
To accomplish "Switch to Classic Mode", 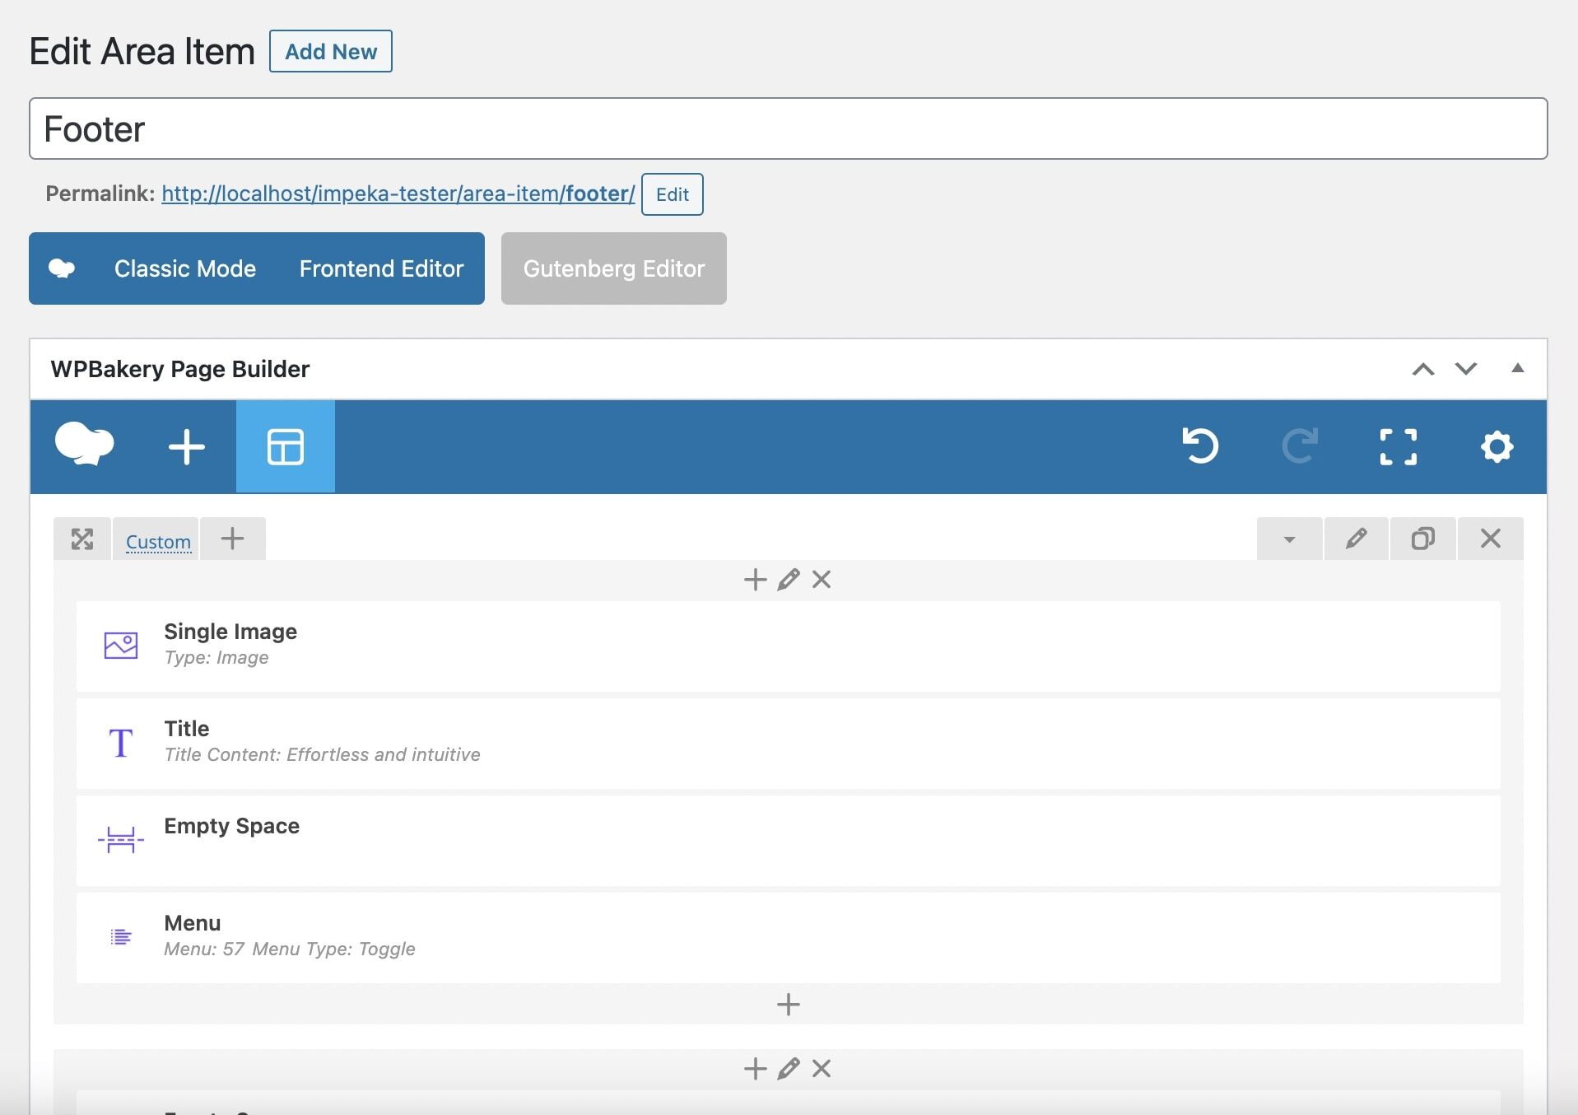I will pos(185,268).
